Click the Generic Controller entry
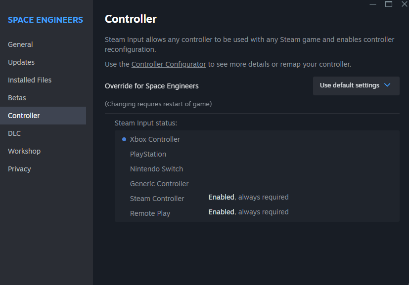This screenshot has height=285, width=409. 159,184
